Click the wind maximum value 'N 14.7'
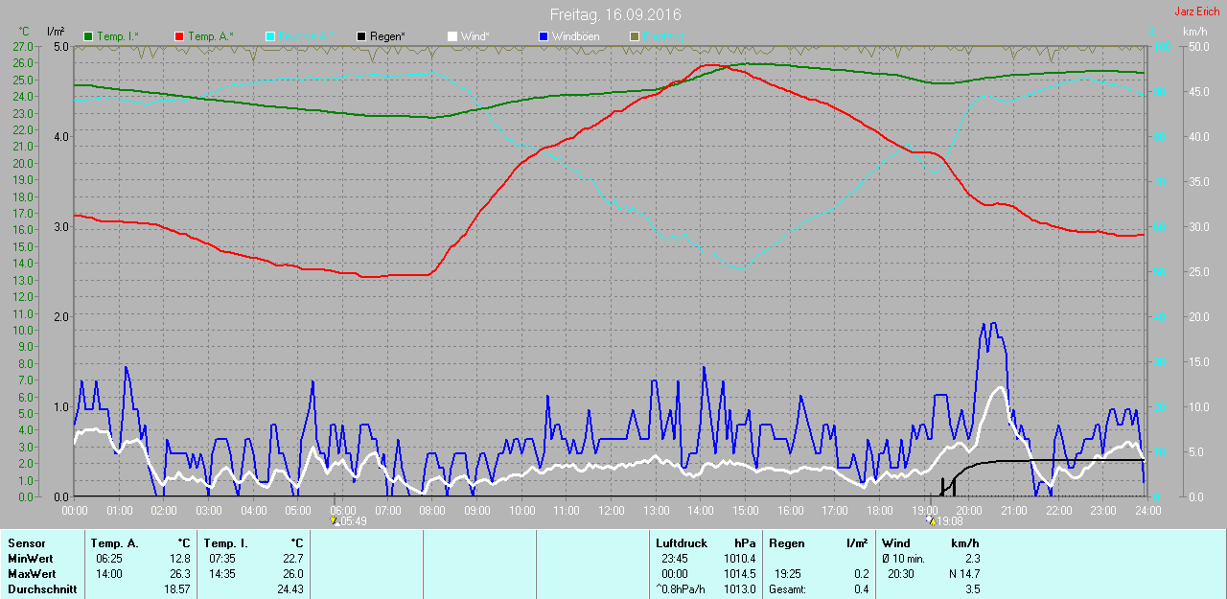 coord(962,574)
